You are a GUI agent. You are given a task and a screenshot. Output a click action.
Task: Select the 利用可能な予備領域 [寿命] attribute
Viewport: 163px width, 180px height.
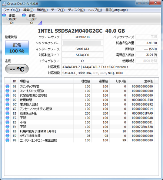pos(38,131)
